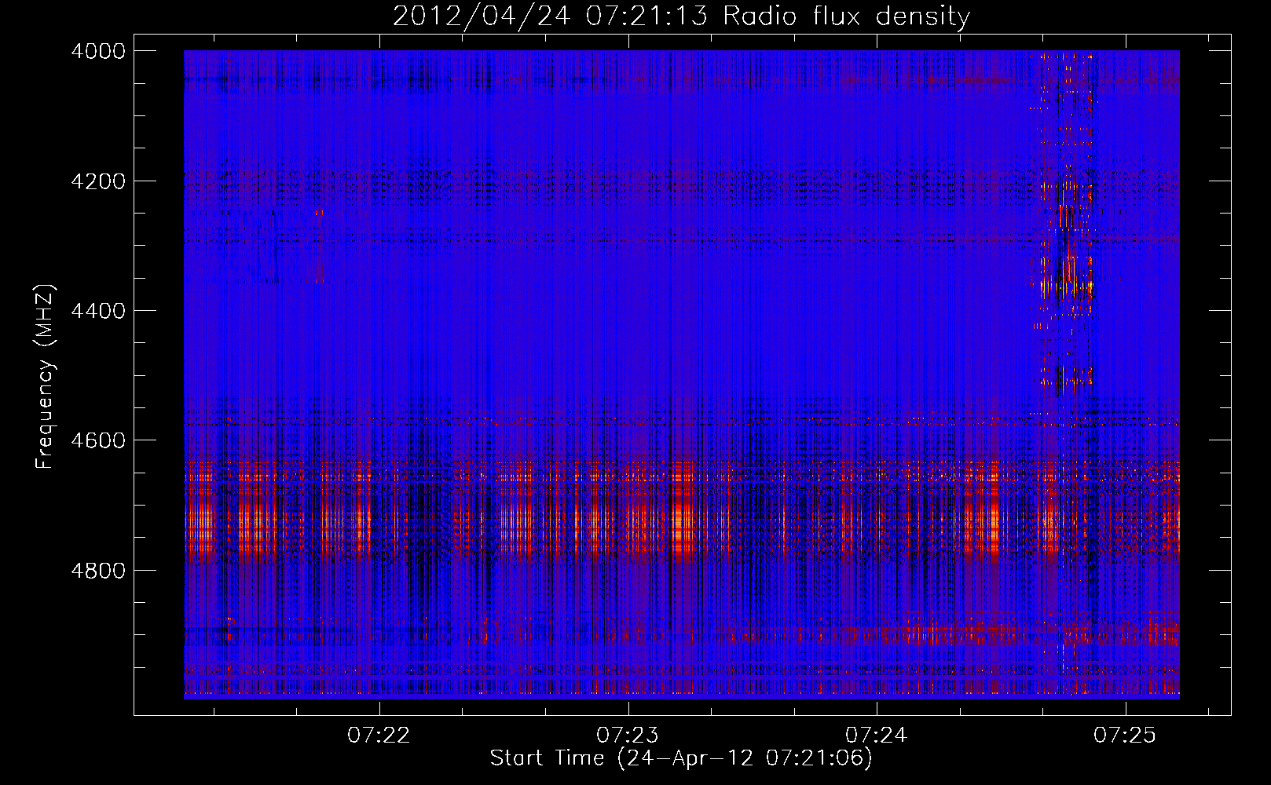Select the 4200 frequency axis label

tap(98, 181)
